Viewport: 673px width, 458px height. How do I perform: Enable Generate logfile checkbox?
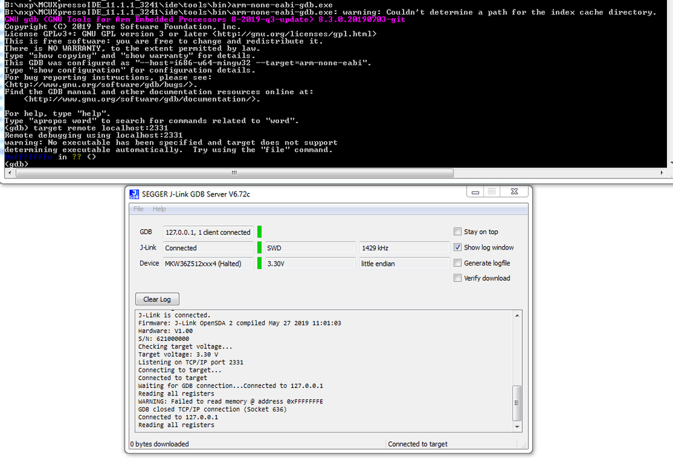[457, 263]
